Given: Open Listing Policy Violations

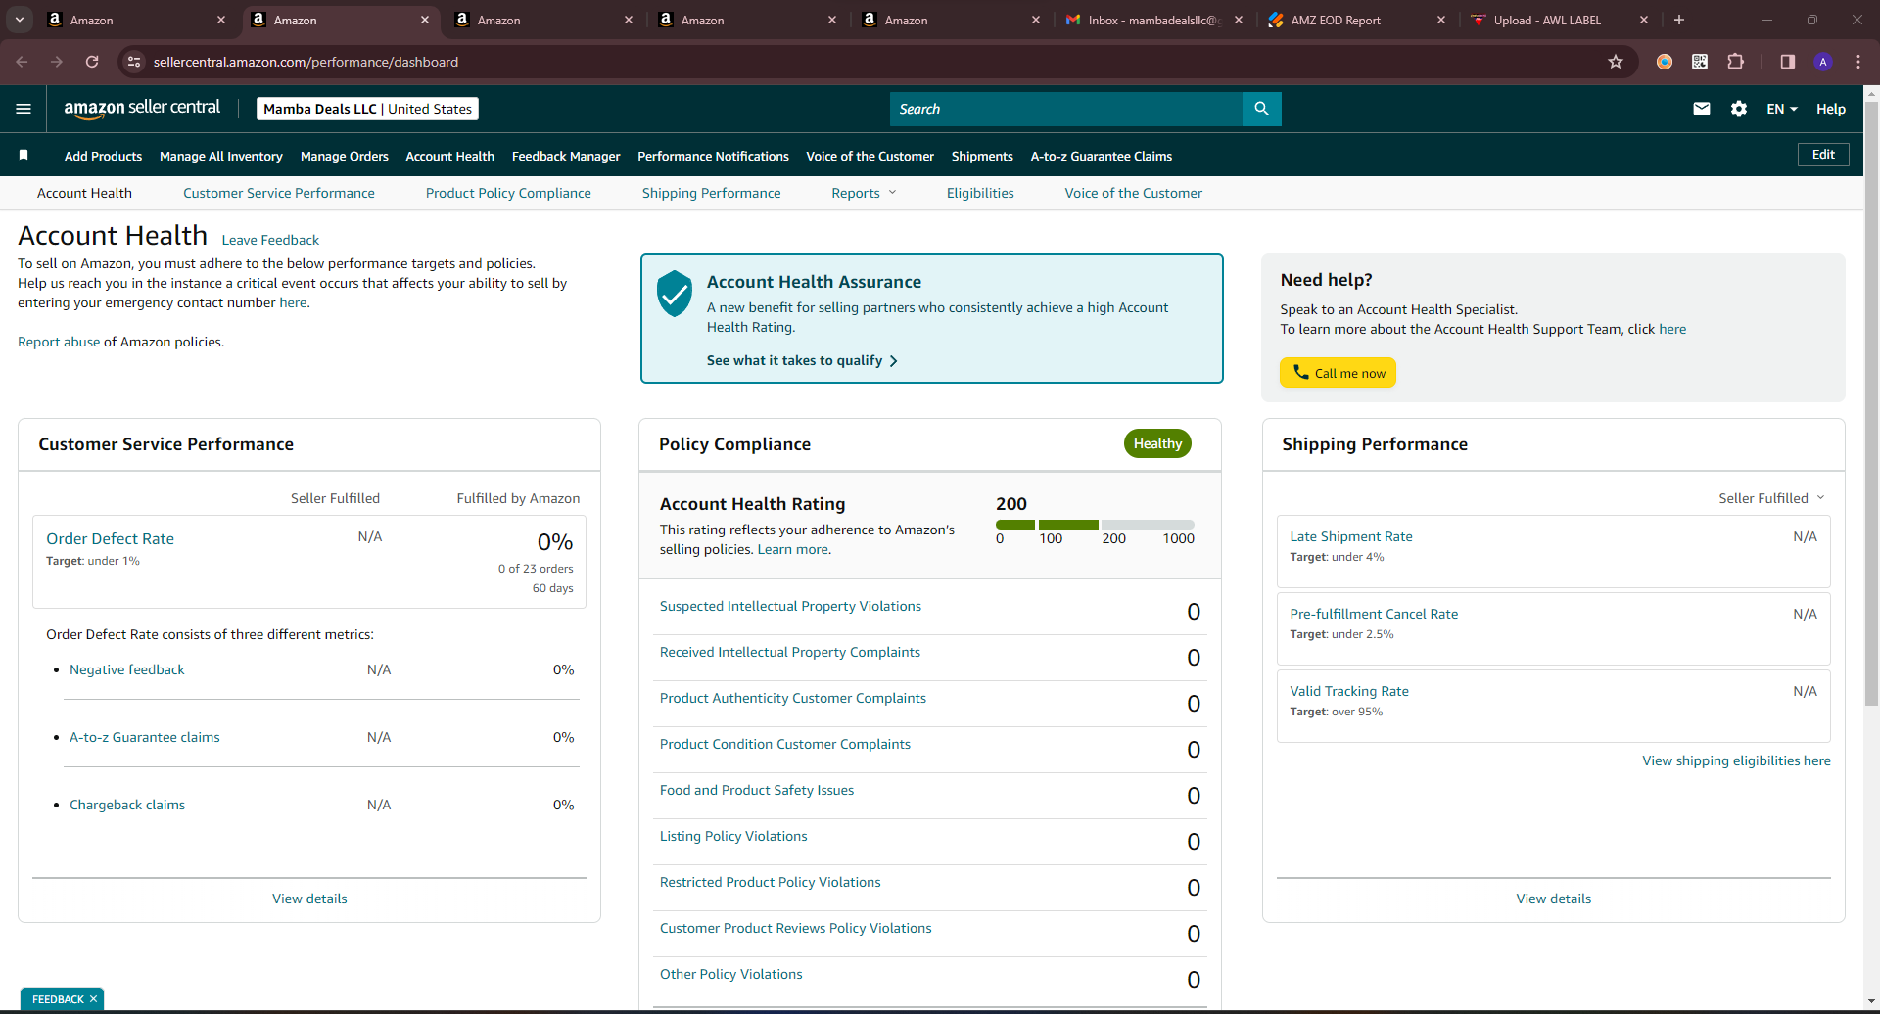Looking at the screenshot, I should (x=733, y=836).
